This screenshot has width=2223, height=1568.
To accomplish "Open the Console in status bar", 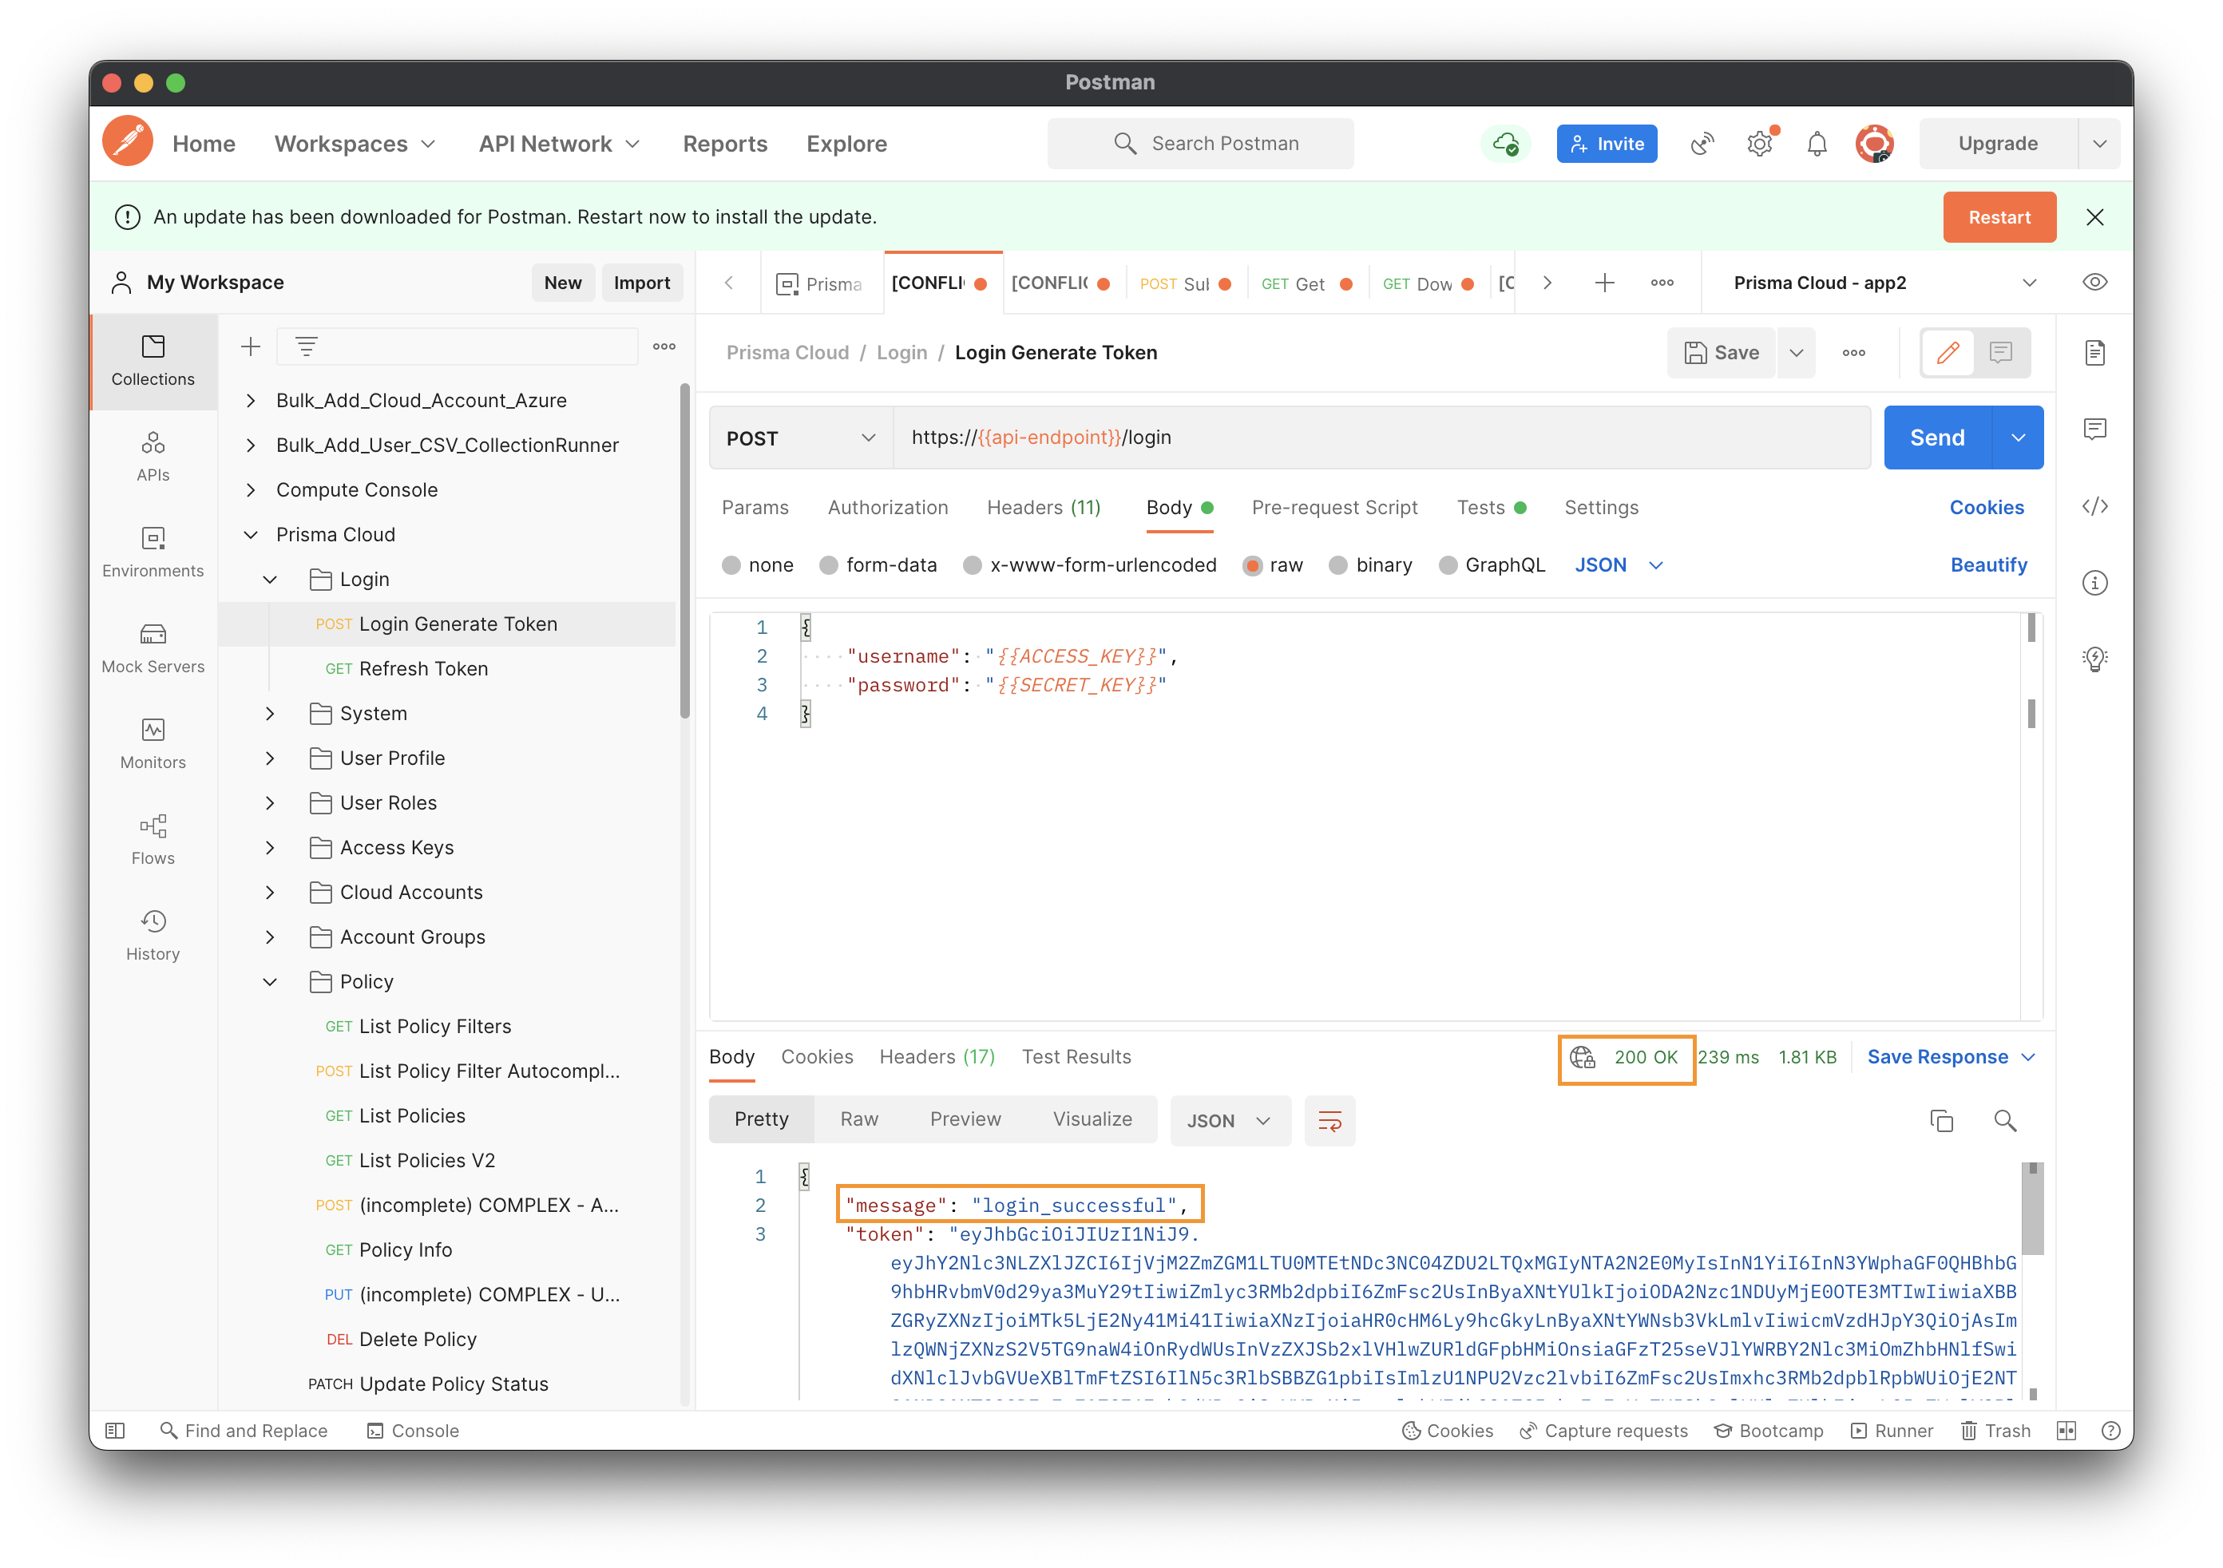I will tap(413, 1431).
